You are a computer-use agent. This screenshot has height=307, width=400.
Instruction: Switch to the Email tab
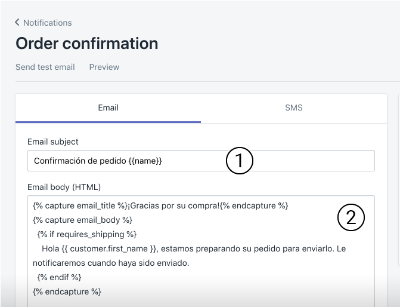108,108
